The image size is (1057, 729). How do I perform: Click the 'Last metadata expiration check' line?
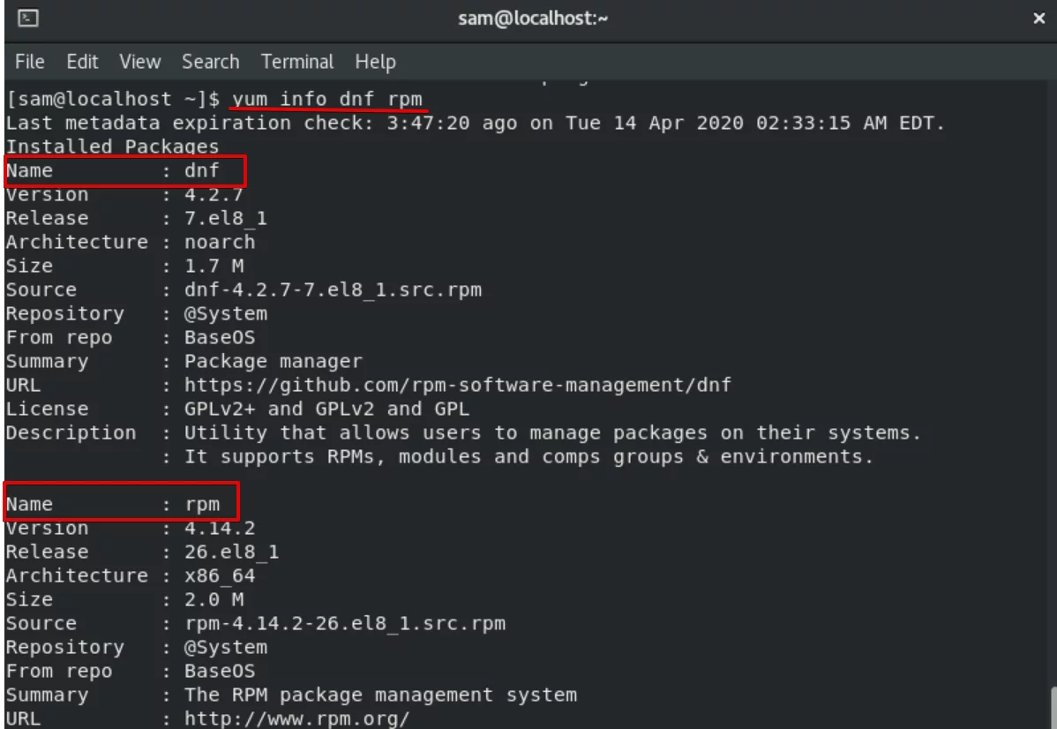click(x=476, y=124)
